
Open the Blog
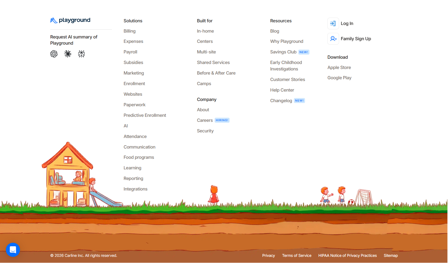(274, 31)
